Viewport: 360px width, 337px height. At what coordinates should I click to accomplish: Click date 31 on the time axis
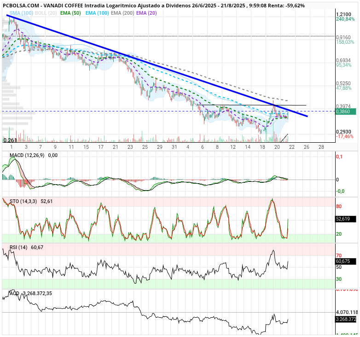[174, 147]
